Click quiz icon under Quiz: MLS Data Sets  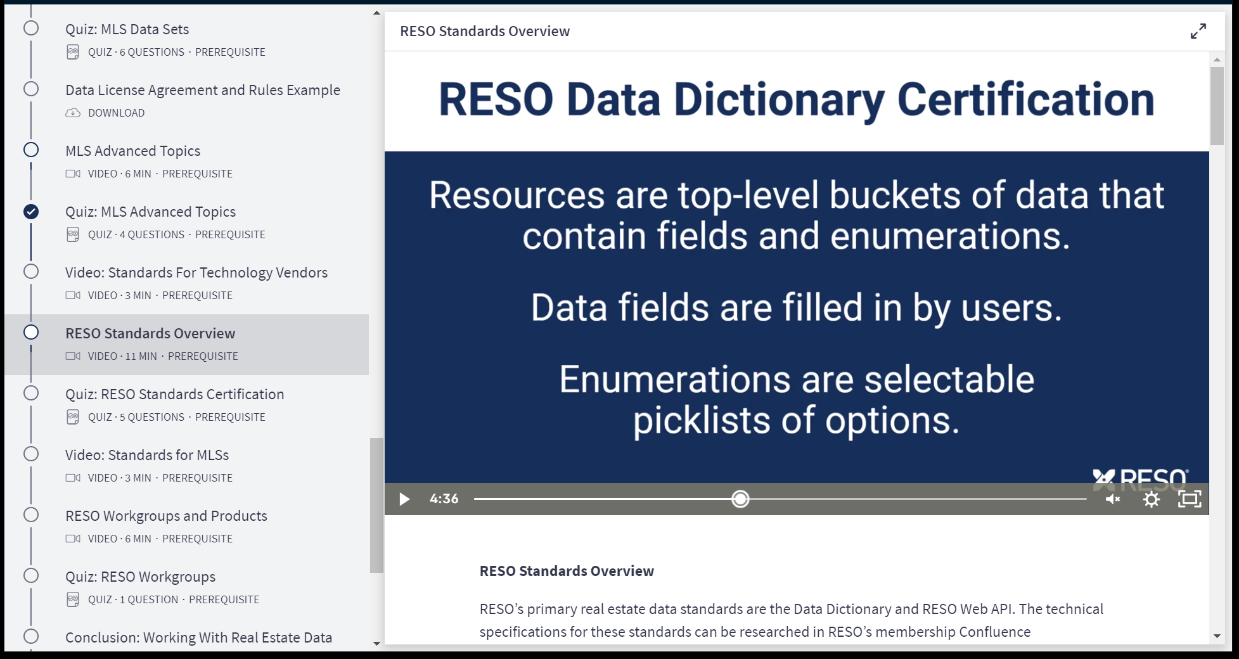point(73,52)
